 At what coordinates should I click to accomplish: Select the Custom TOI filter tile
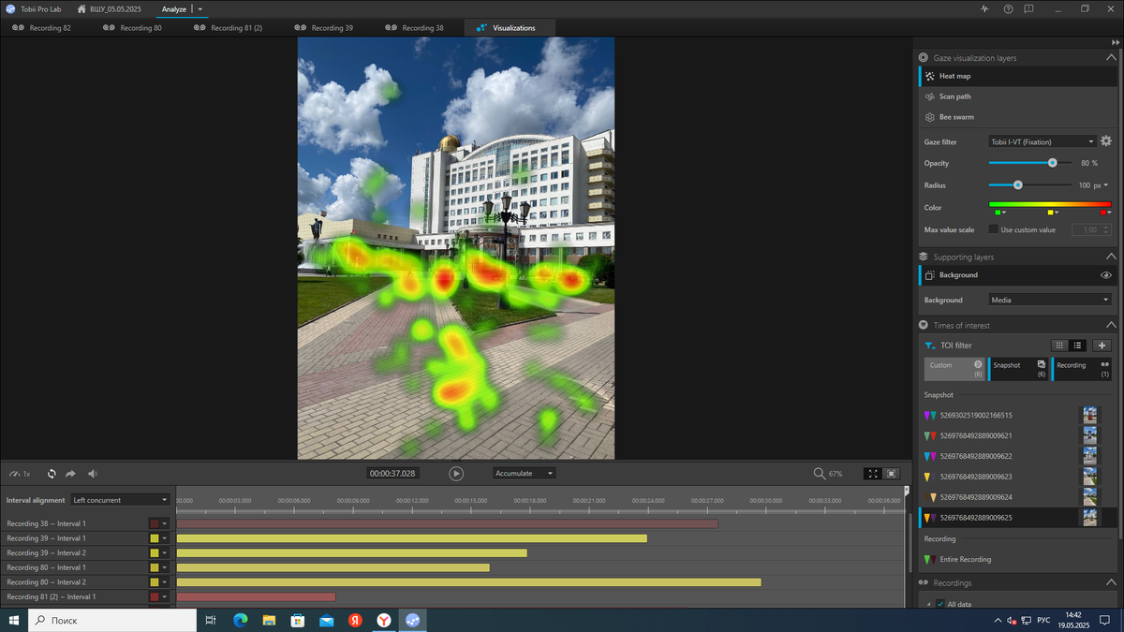pyautogui.click(x=954, y=369)
